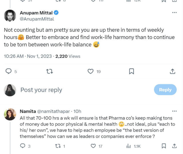This screenshot has height=154, width=183.
Task: Repost Anupam Mittal's post
Action: [x=50, y=71]
